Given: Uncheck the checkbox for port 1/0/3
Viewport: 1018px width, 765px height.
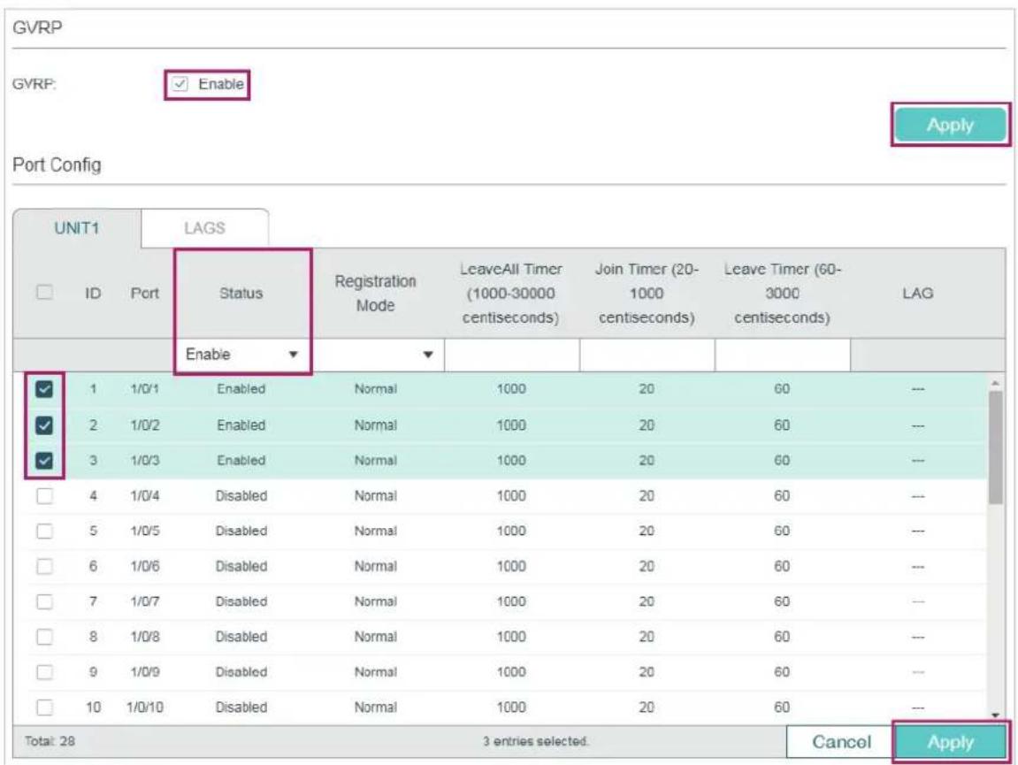Looking at the screenshot, I should point(44,461).
